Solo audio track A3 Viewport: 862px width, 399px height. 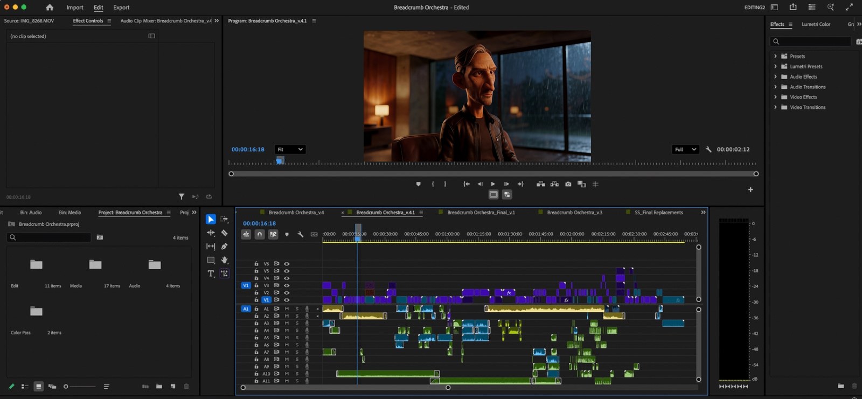coord(297,323)
